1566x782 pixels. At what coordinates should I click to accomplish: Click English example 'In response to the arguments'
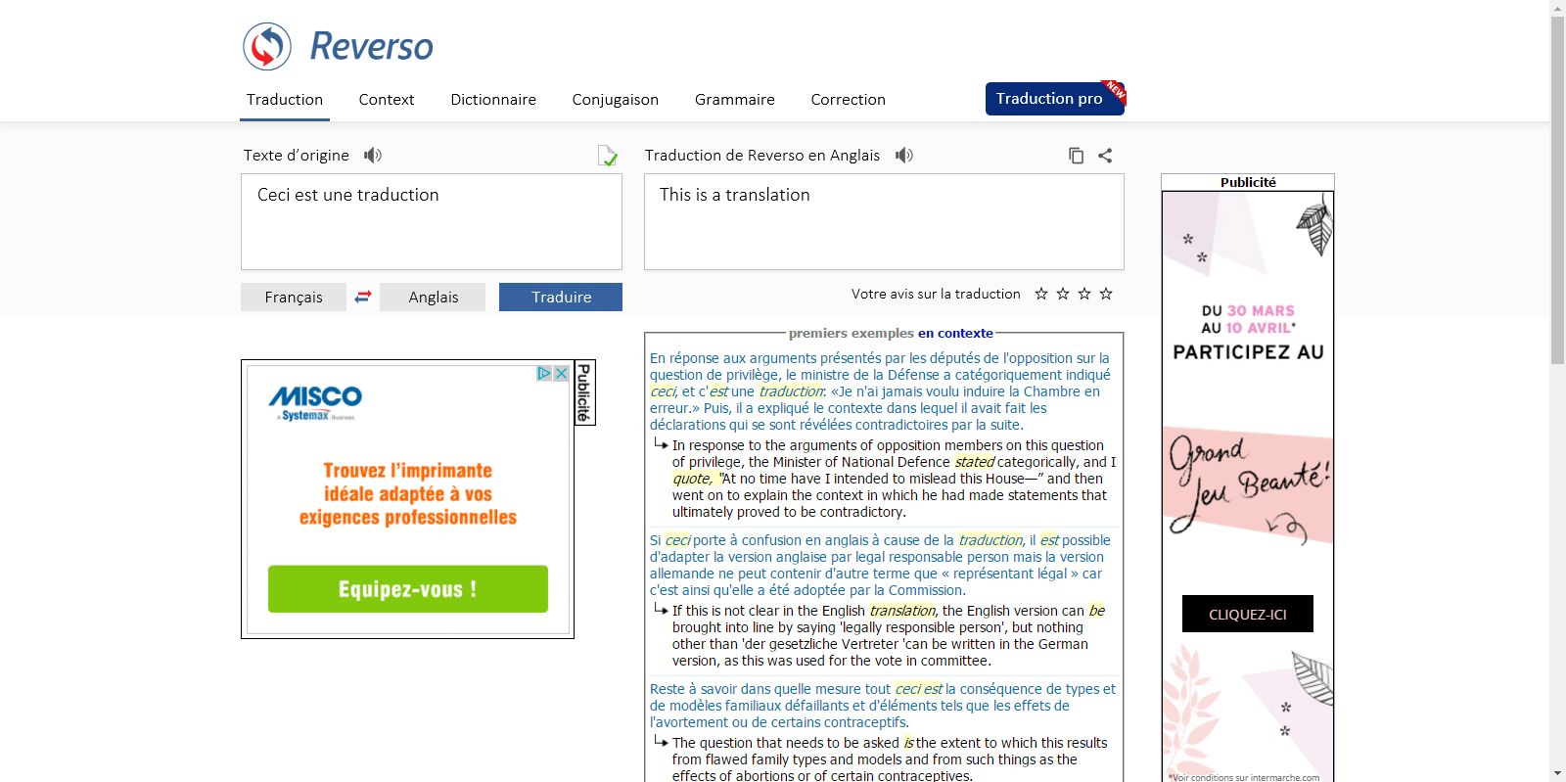click(x=894, y=479)
